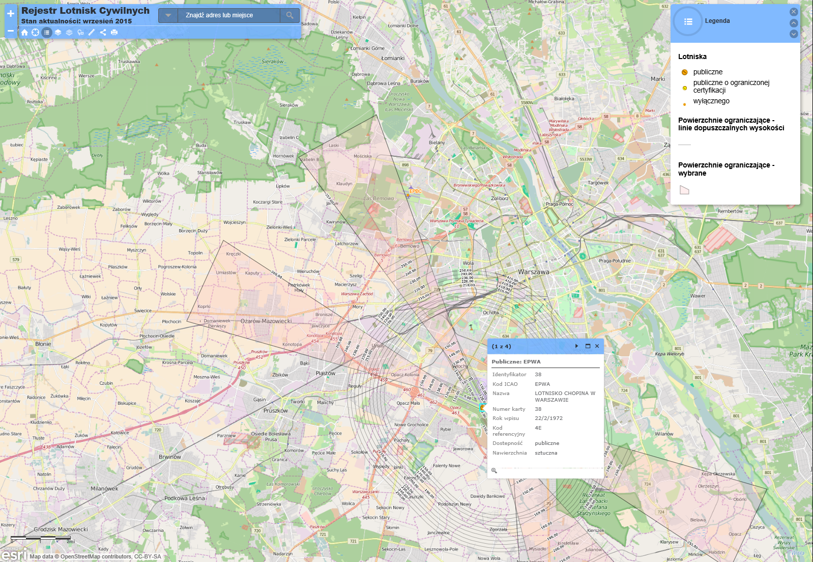Image resolution: width=813 pixels, height=562 pixels.
Task: Open the basemap gallery icon
Action: point(69,32)
